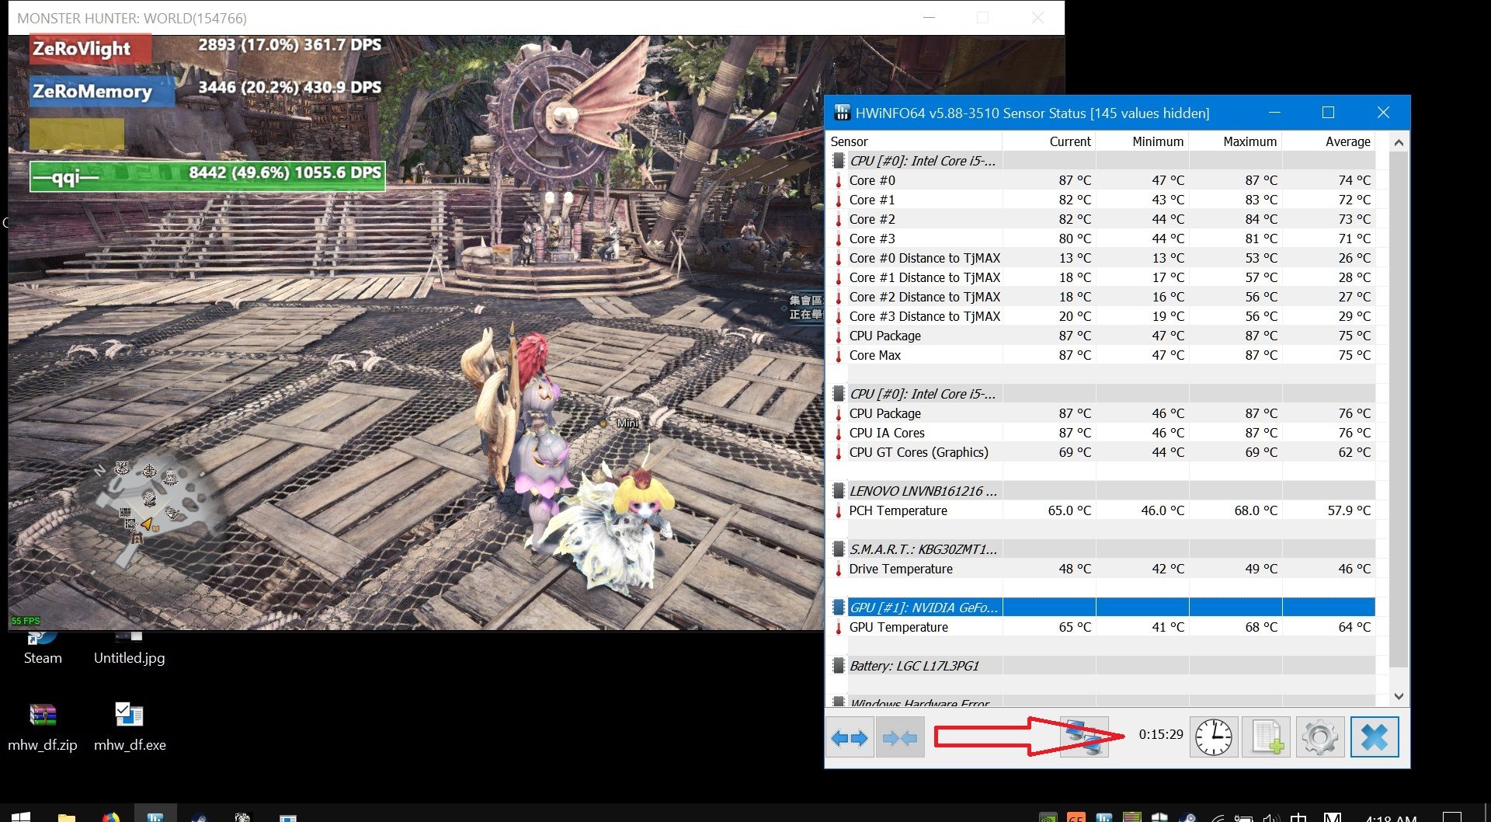Select Core #0 Distance to TjMAX row

coord(1101,258)
